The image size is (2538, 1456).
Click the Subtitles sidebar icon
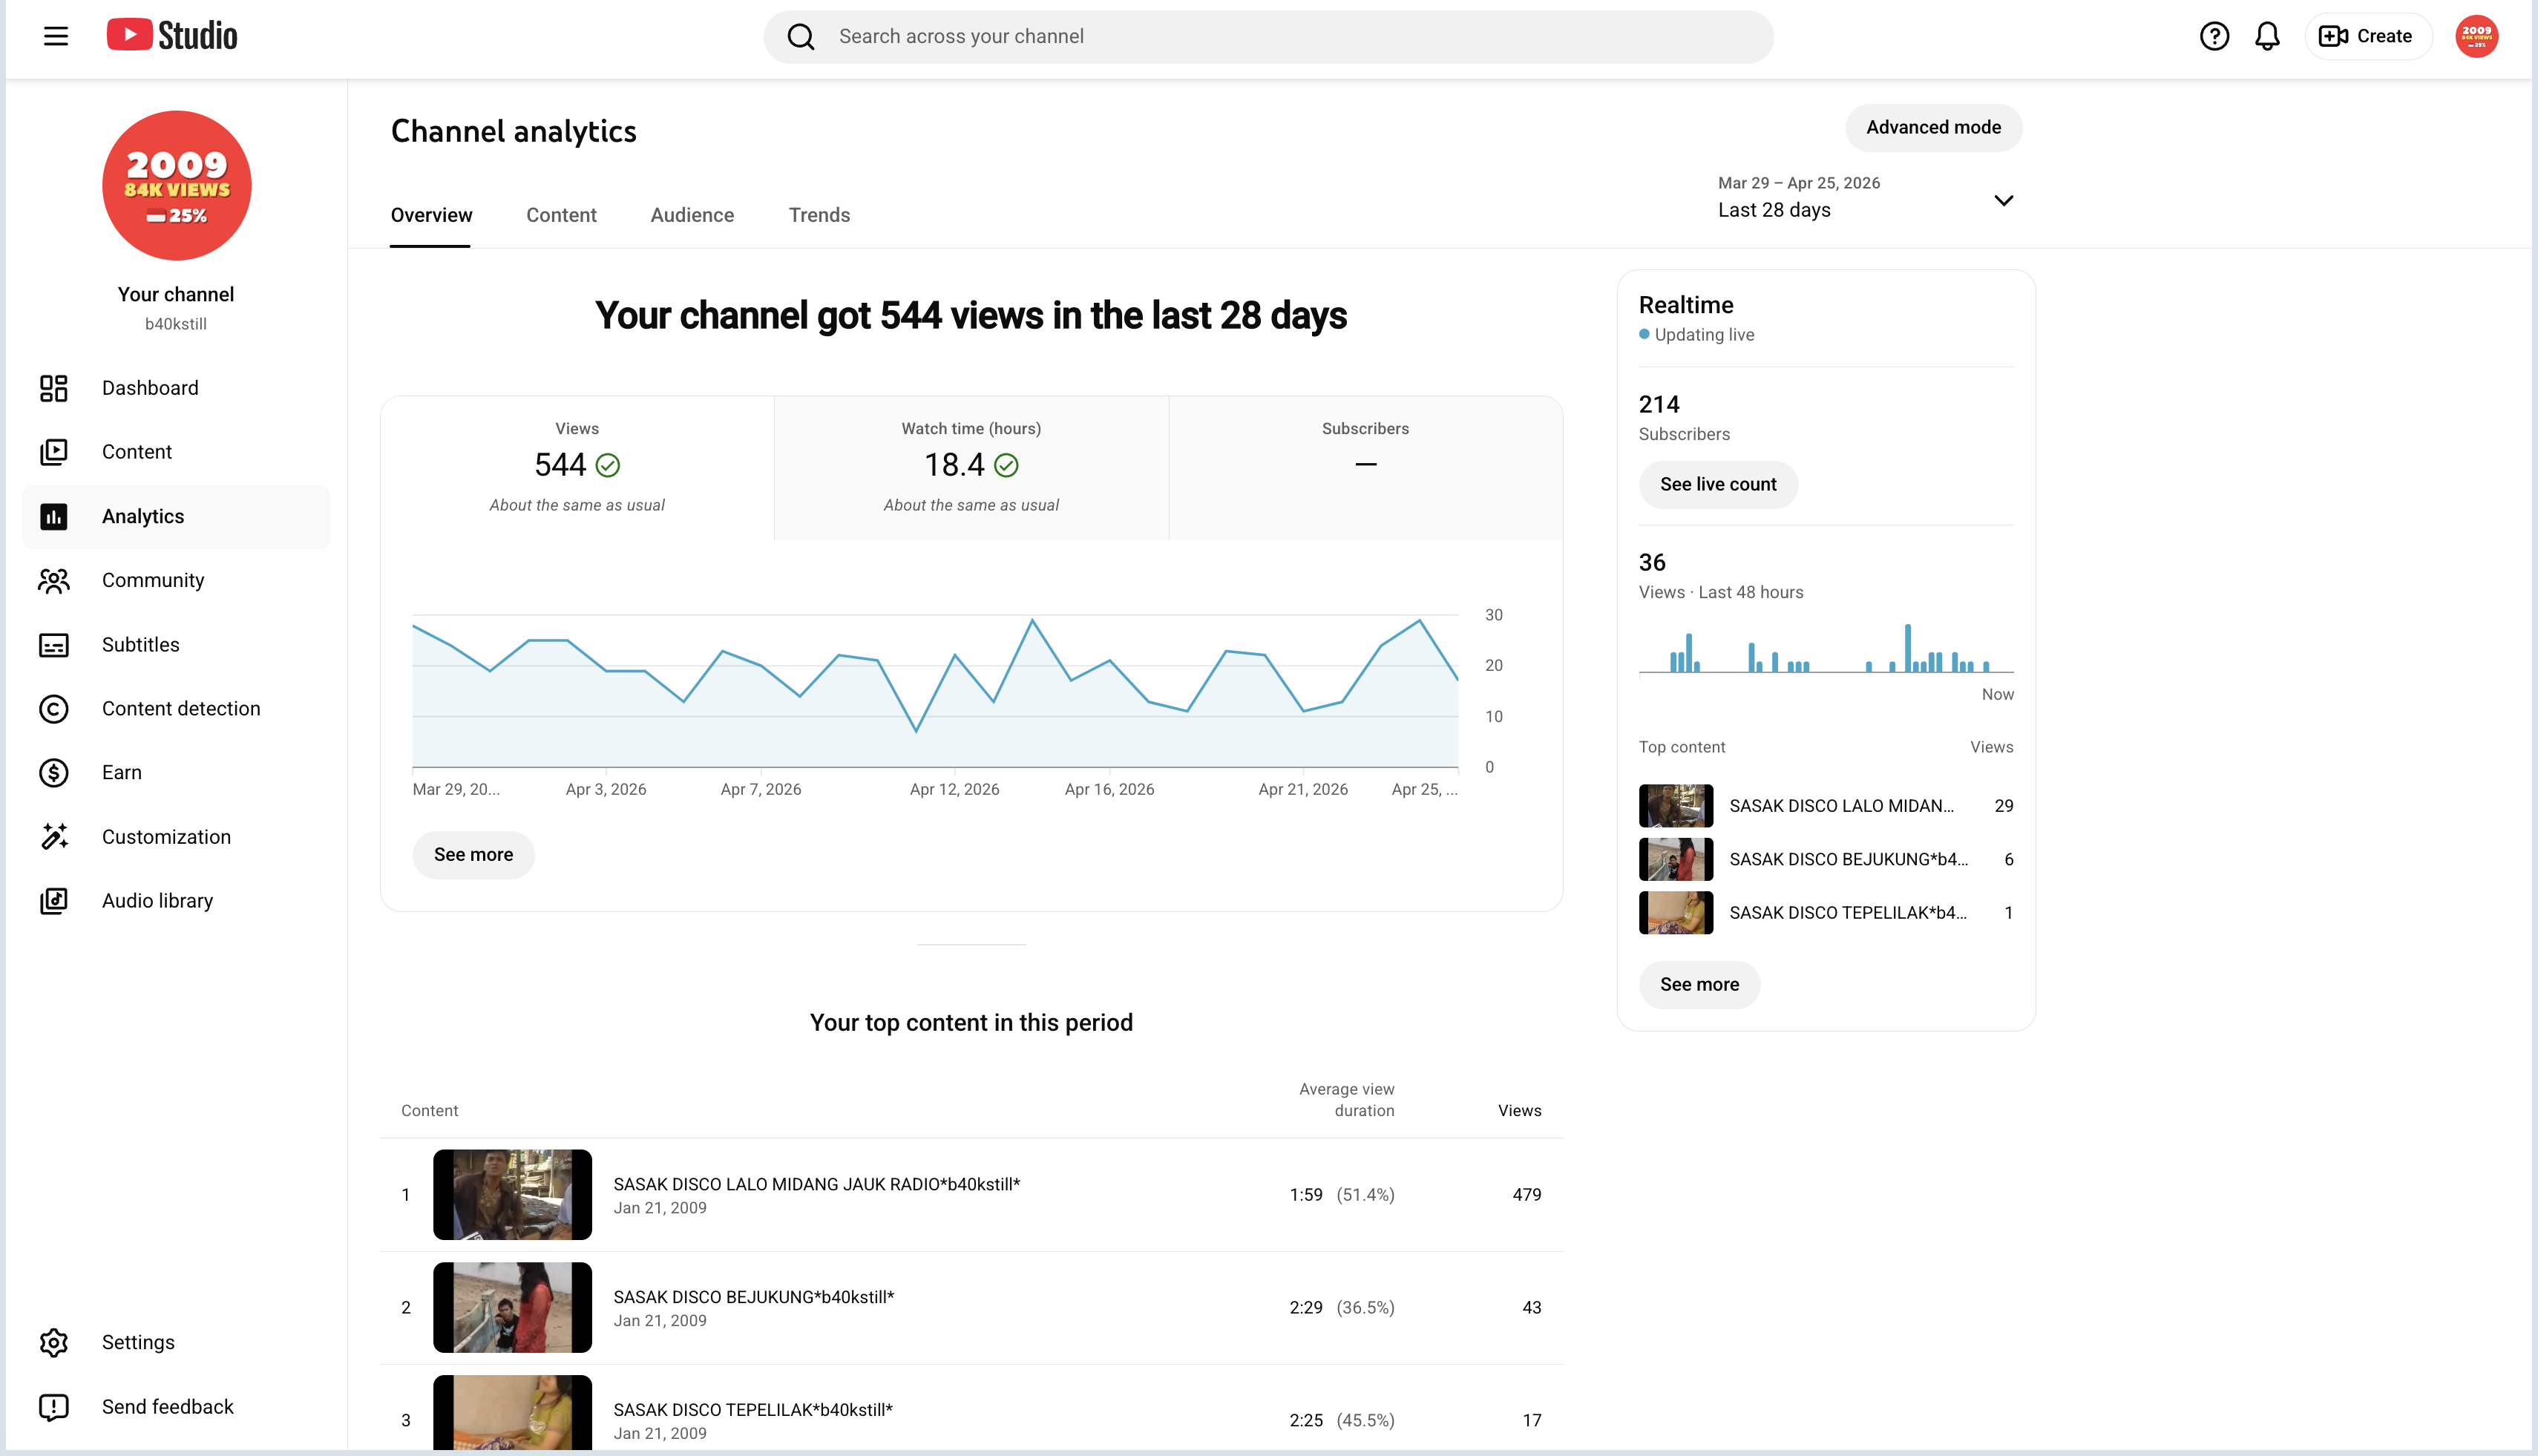[54, 645]
